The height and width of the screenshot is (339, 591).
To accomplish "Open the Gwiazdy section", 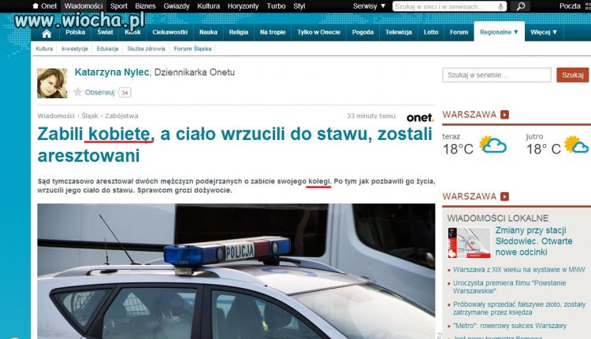I will 177,6.
